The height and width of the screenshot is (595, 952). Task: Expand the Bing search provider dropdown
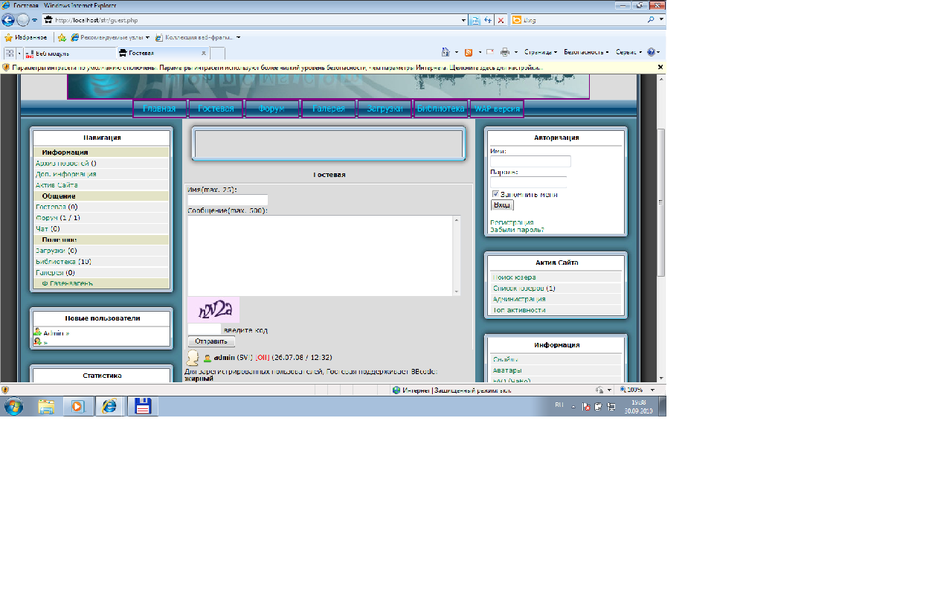[661, 20]
